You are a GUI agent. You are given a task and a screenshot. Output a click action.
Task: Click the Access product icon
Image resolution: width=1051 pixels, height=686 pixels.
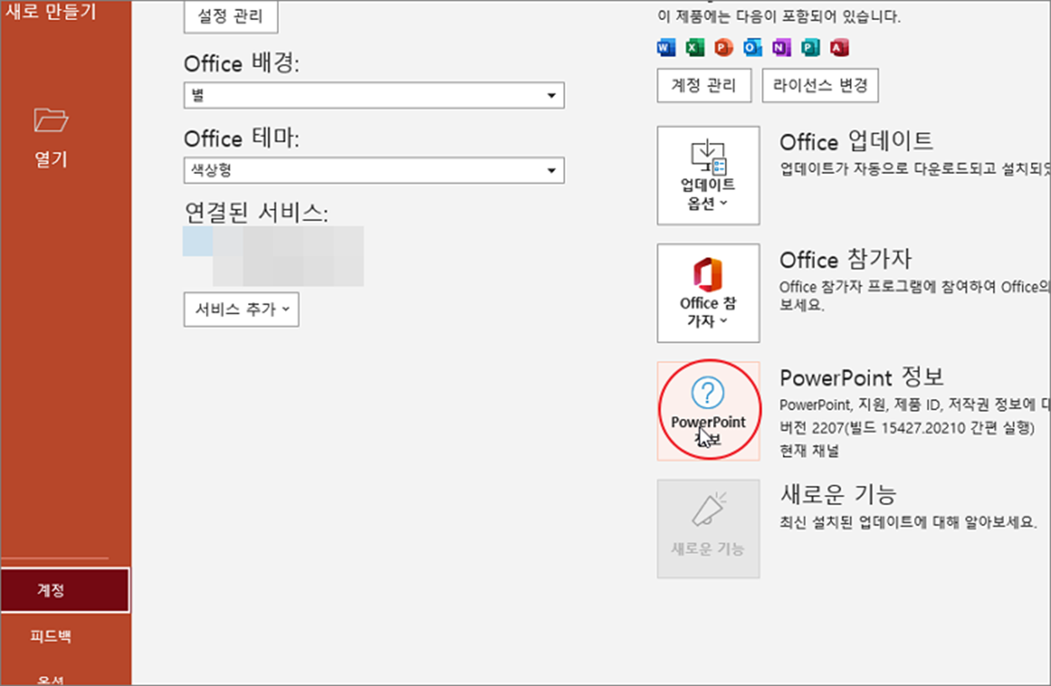(839, 48)
